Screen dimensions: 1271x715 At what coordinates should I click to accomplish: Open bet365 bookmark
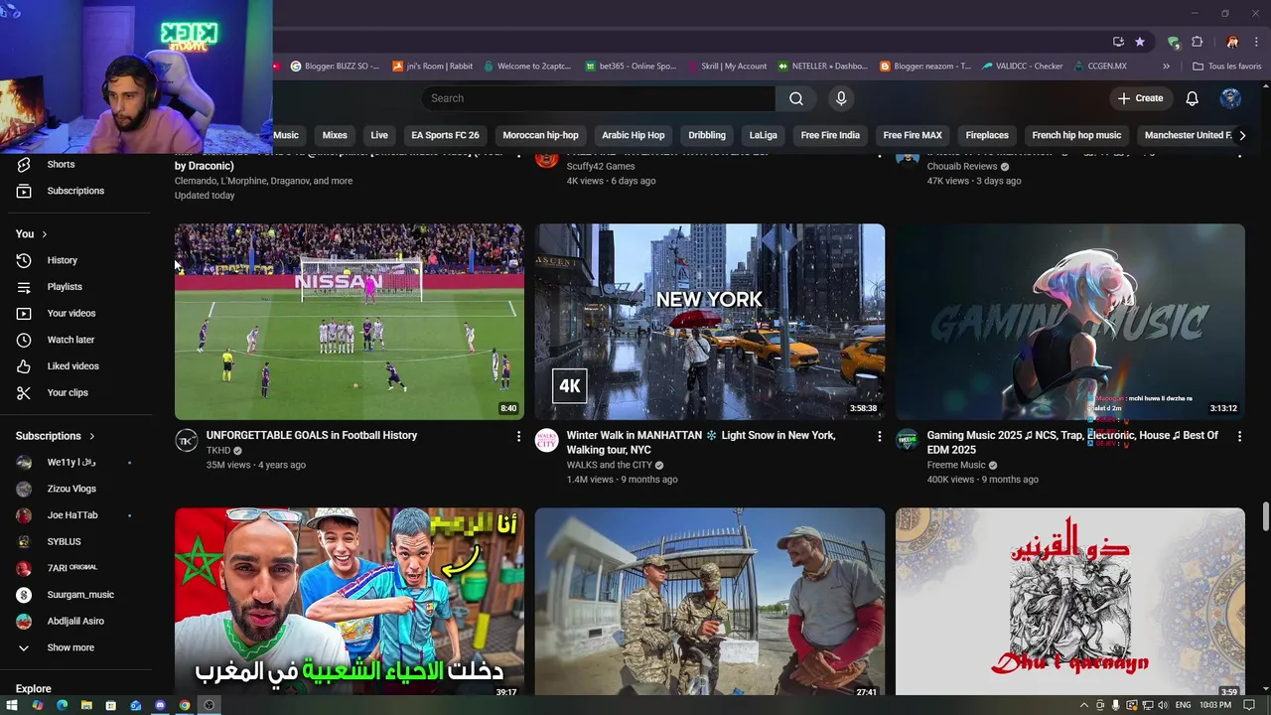630,67
